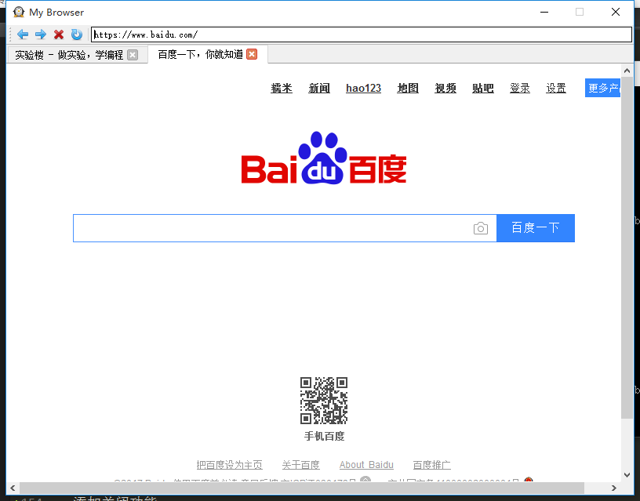This screenshot has height=501, width=640.
Task: Minimize the My Browser window
Action: click(544, 12)
